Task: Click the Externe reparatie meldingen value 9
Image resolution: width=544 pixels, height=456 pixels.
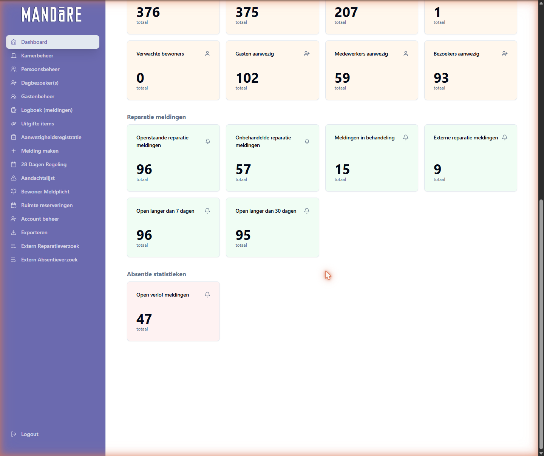Action: [x=437, y=169]
